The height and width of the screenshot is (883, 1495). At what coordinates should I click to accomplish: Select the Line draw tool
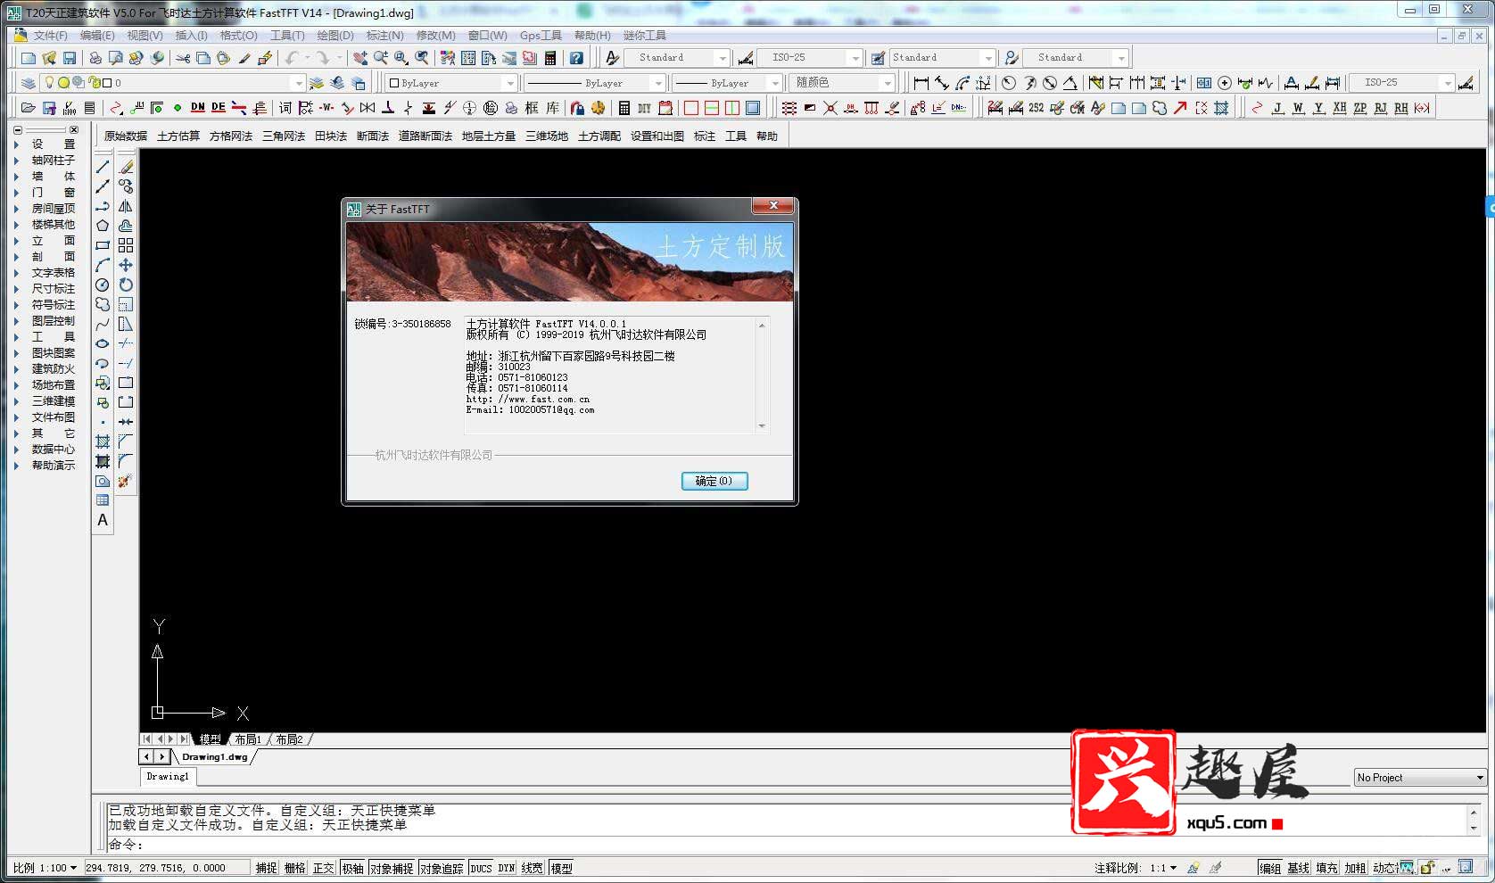click(x=103, y=167)
